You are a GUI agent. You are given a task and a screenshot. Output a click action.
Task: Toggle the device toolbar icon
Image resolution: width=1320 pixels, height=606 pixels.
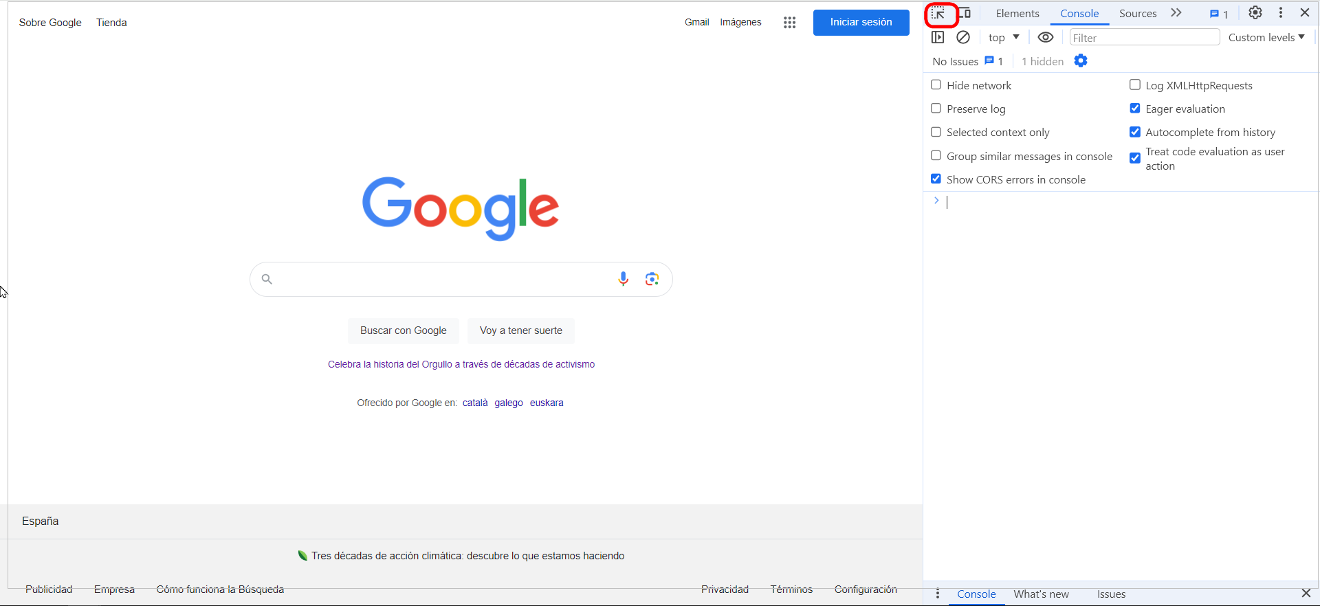[965, 13]
